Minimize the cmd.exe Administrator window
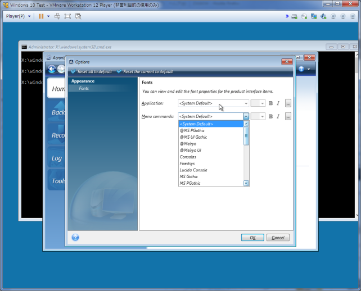This screenshot has height=291, width=361. coord(331,47)
